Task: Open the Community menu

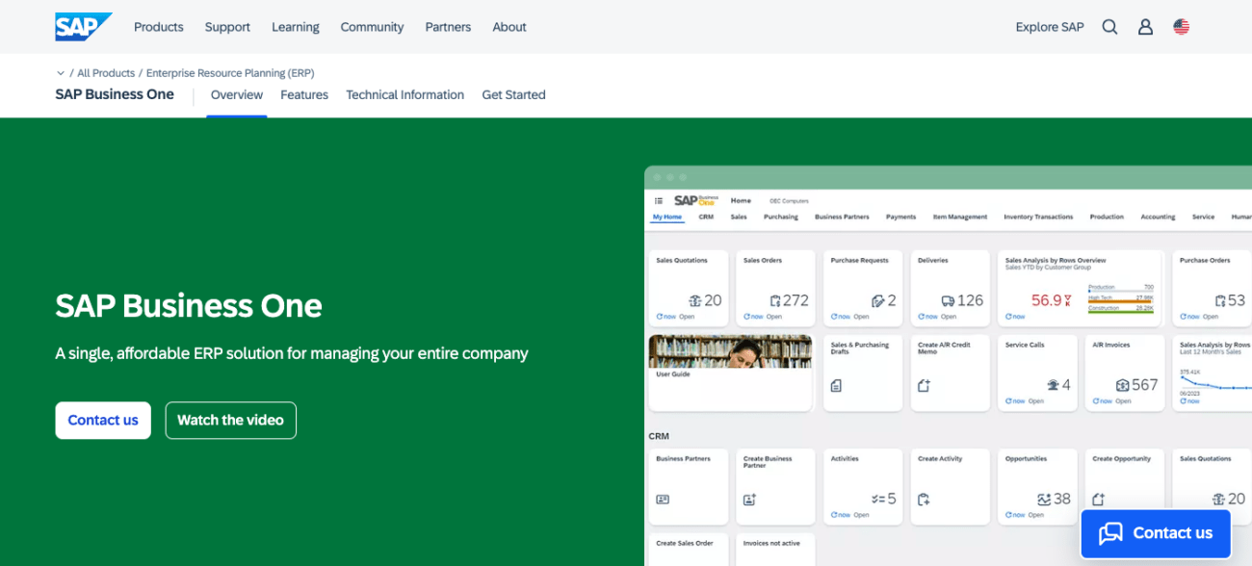Action: [x=372, y=27]
